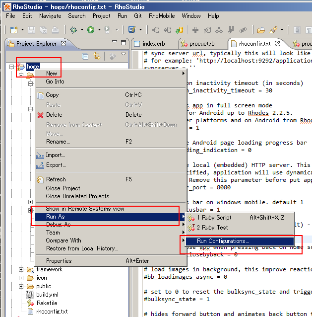Click Restore from Local History...
This screenshot has height=317, width=312.
[111, 248]
